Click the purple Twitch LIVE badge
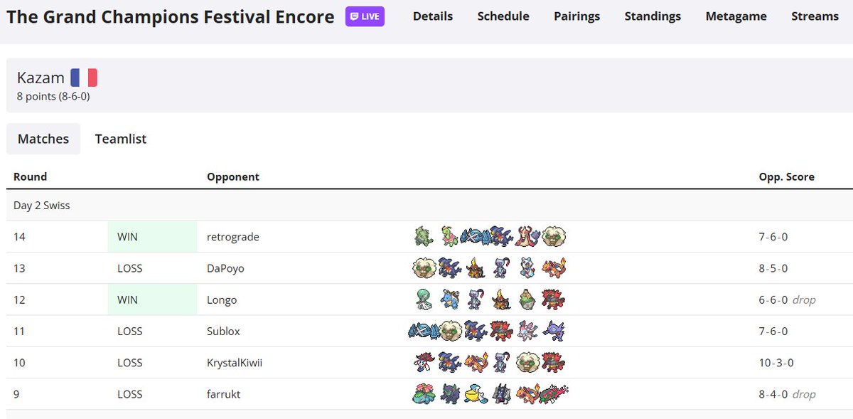 click(365, 16)
